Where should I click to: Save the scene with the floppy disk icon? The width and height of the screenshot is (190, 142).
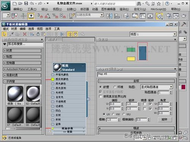coord(26,3)
